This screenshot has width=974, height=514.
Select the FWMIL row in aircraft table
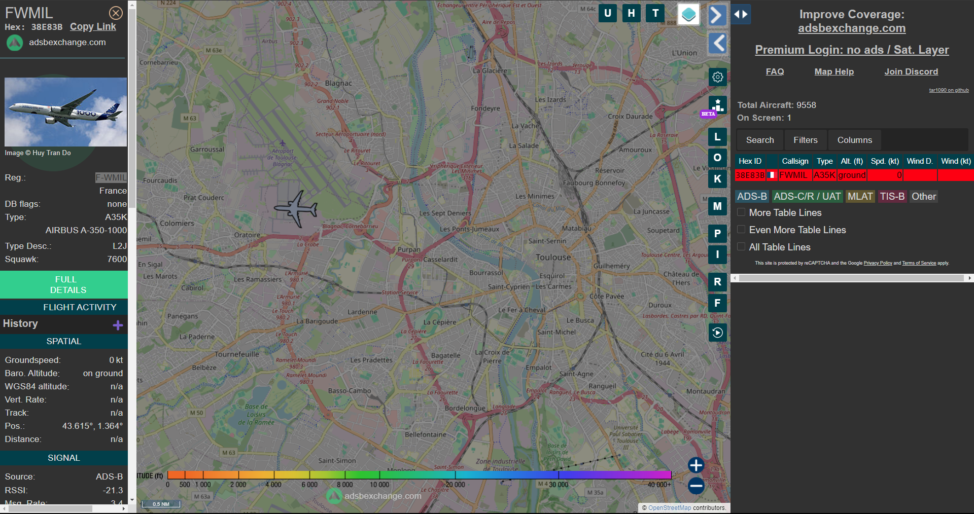click(854, 175)
